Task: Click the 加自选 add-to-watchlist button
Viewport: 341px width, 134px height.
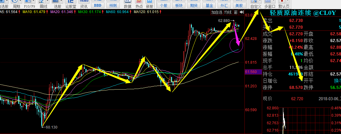Action: coord(217,12)
